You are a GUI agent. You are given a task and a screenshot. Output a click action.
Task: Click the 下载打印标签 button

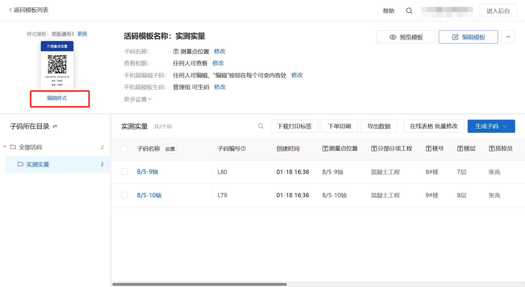tap(294, 126)
